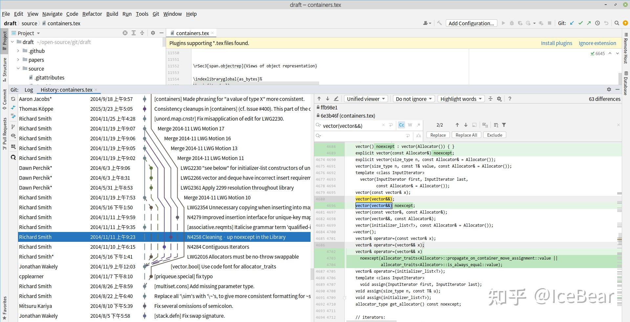Expand the papers folder in Project tree
The height and width of the screenshot is (322, 630).
(18, 60)
